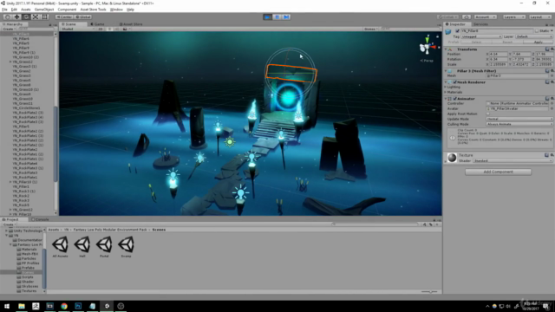Screen dimensions: 555x312
Task: Select the Hand tool in toolbar
Action: point(7,16)
